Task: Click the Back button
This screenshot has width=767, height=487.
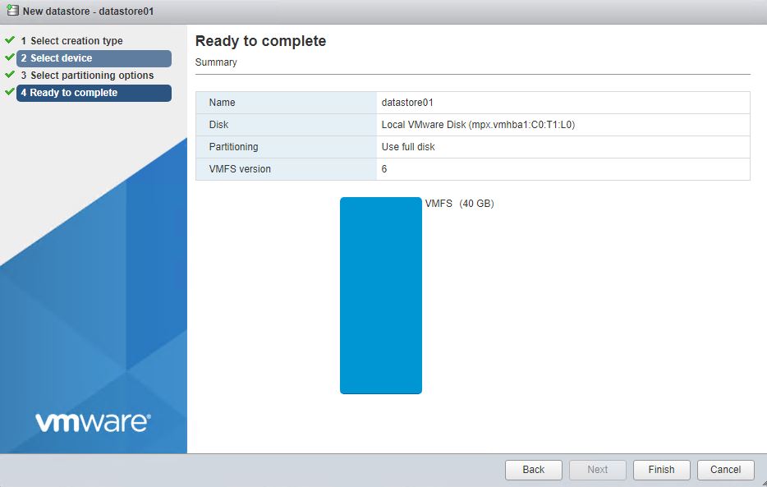Action: click(x=533, y=470)
